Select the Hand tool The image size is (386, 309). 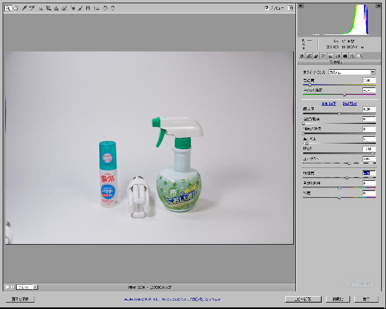click(x=16, y=8)
